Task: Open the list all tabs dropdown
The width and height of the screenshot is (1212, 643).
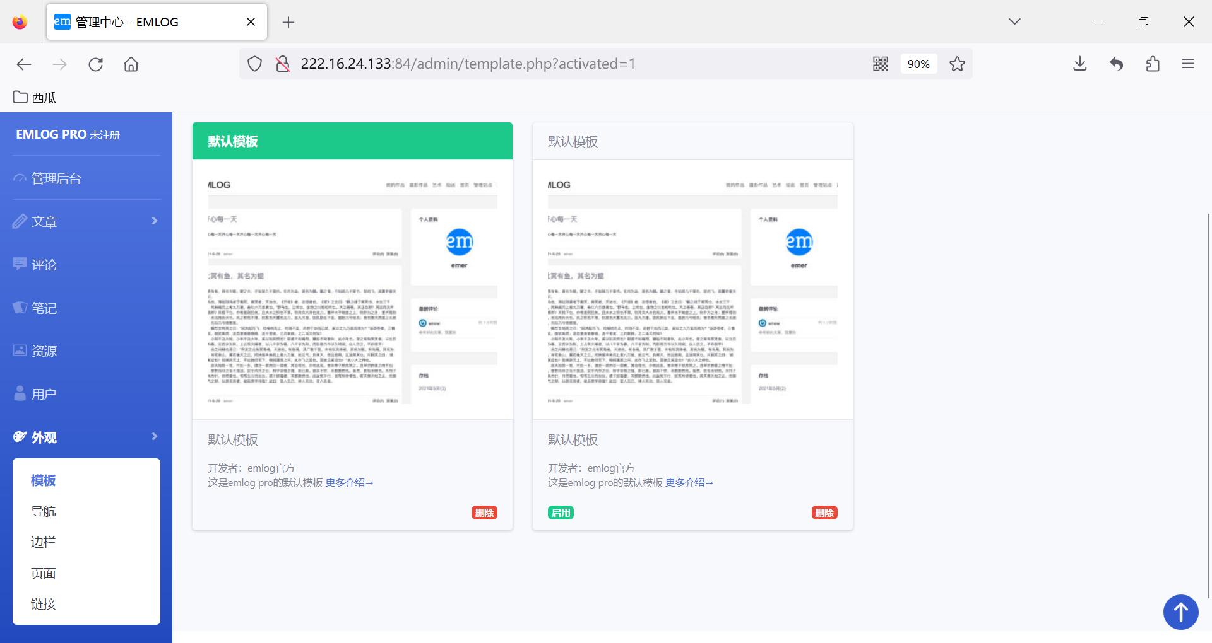Action: pyautogui.click(x=1014, y=21)
